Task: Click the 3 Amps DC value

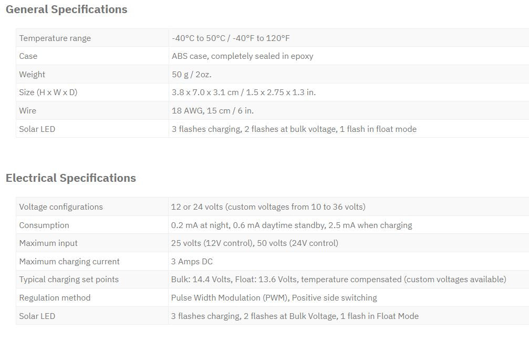Action: click(192, 261)
